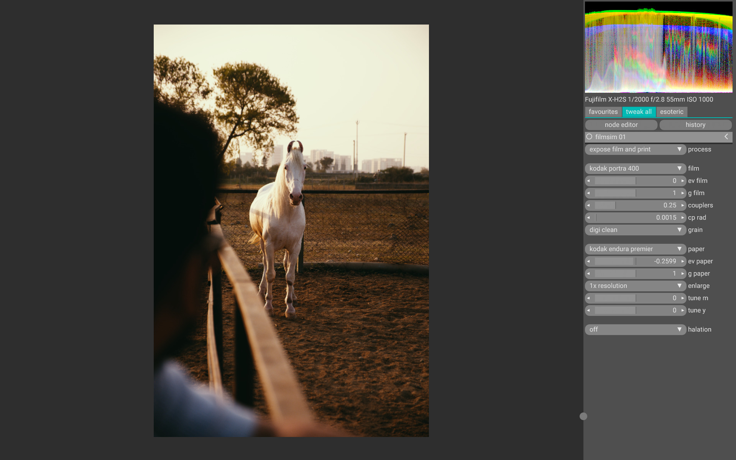Open the paper dropdown 'kodak endura premier'
The height and width of the screenshot is (460, 736).
(x=635, y=249)
